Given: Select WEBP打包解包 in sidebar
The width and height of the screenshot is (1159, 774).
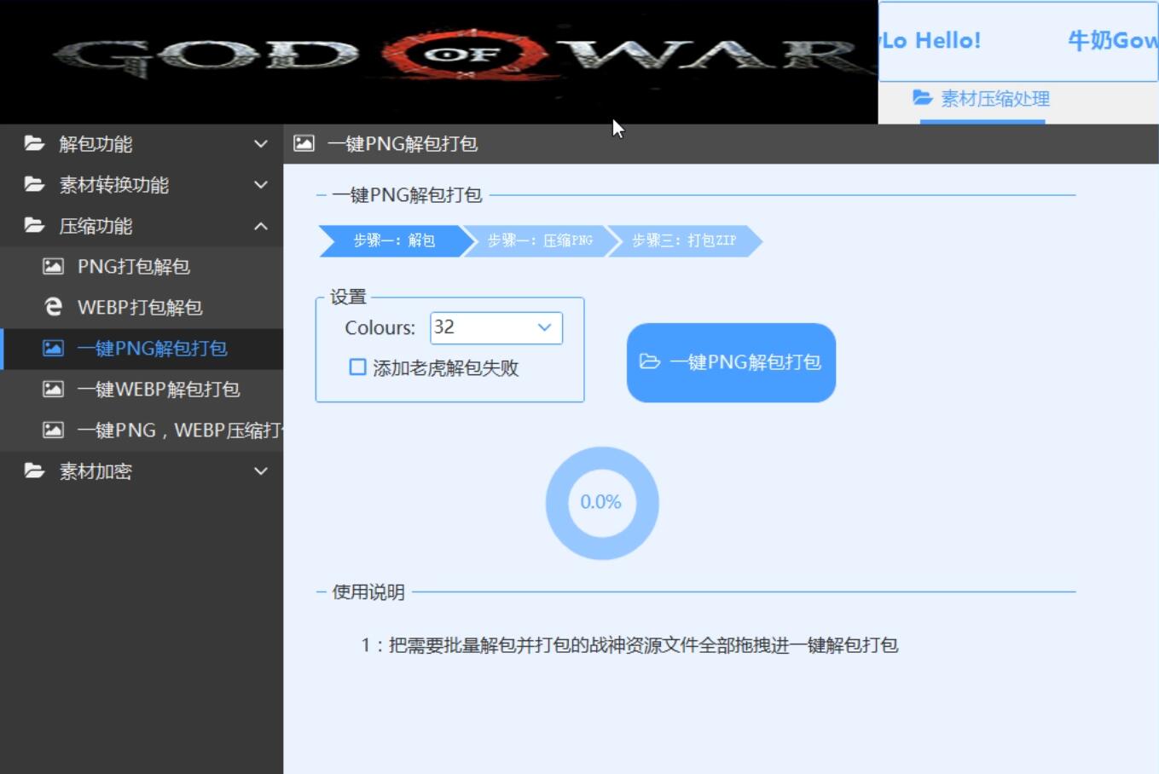Looking at the screenshot, I should [142, 308].
